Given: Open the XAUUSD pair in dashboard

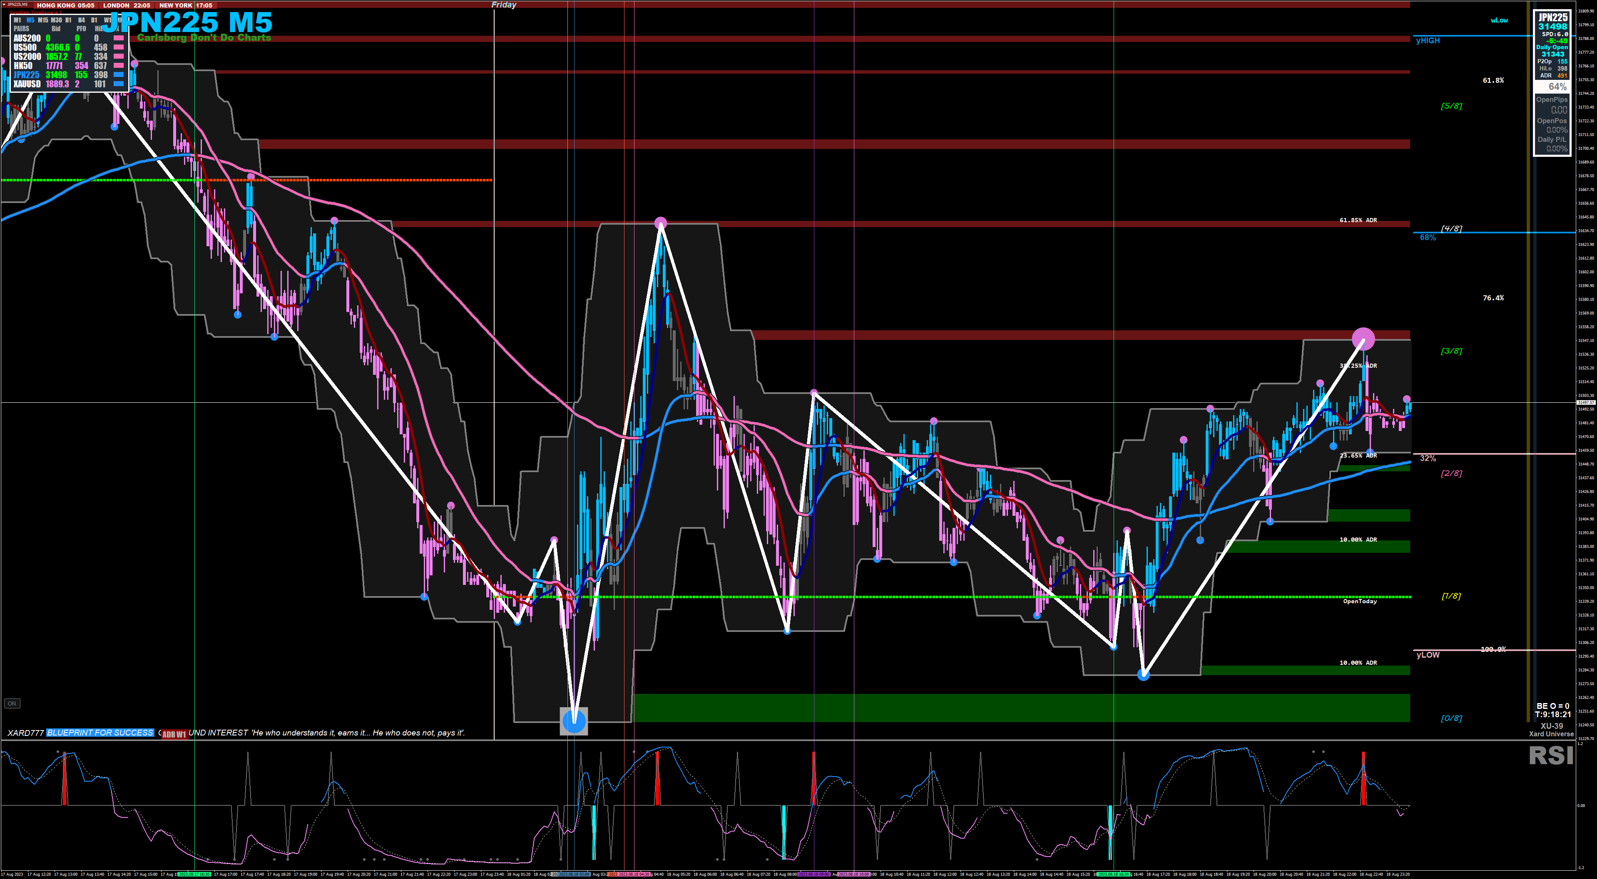Looking at the screenshot, I should (27, 84).
